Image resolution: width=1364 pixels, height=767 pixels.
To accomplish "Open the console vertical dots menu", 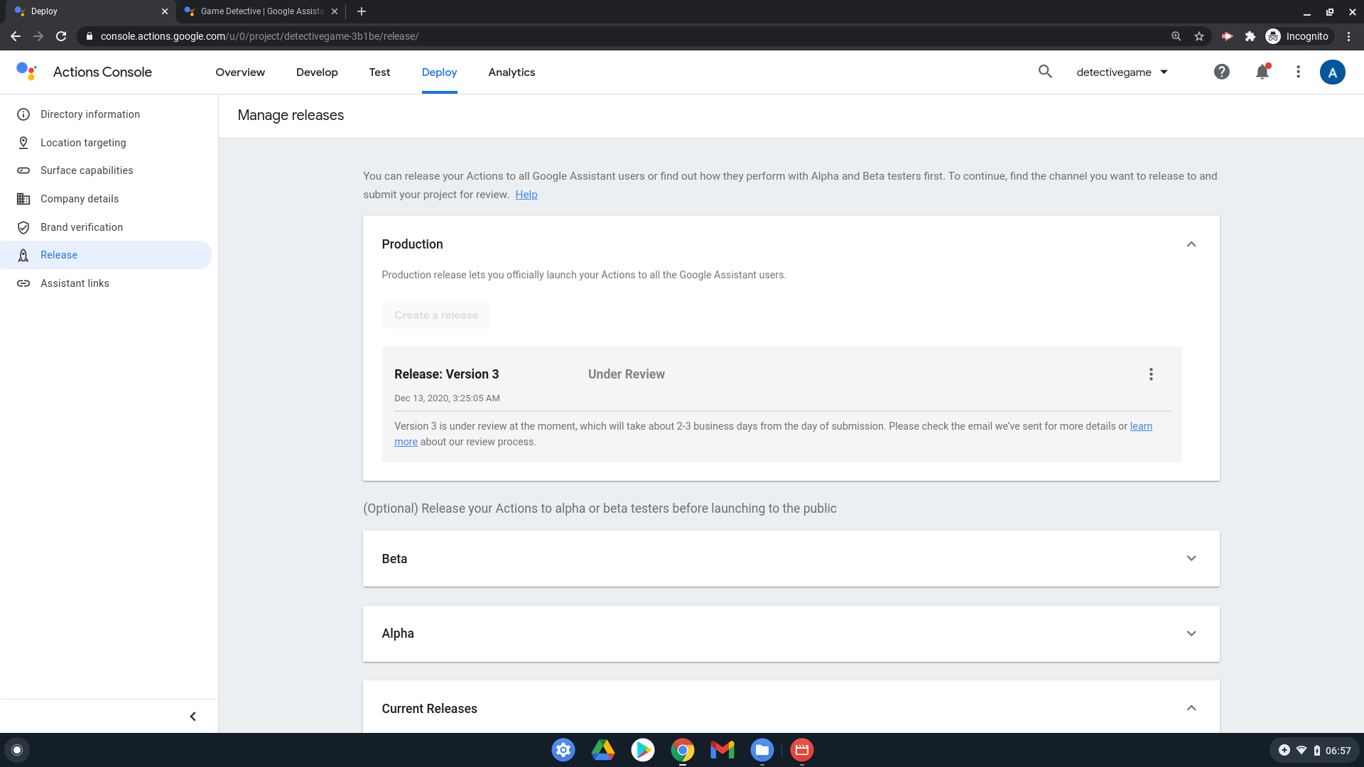I will coord(1298,72).
